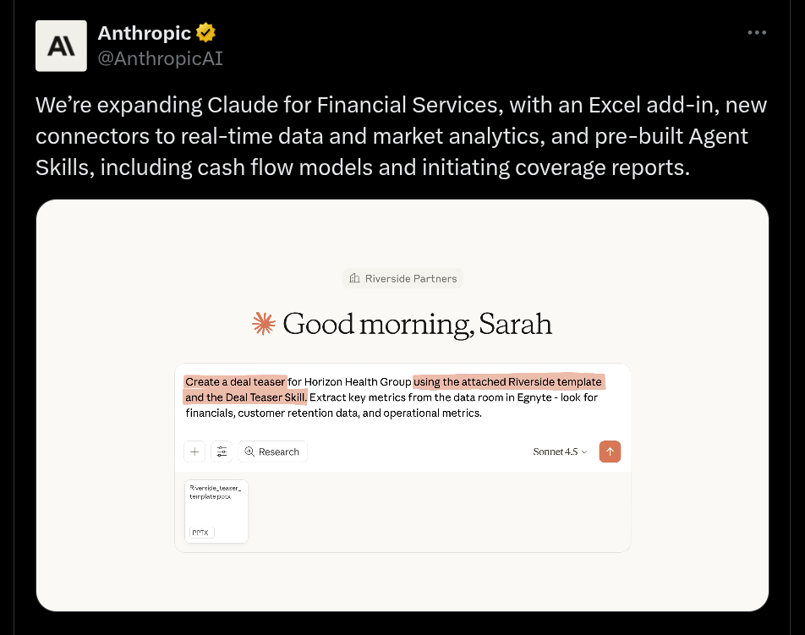Click the orange send arrow button
The height and width of the screenshot is (635, 805).
tap(610, 452)
